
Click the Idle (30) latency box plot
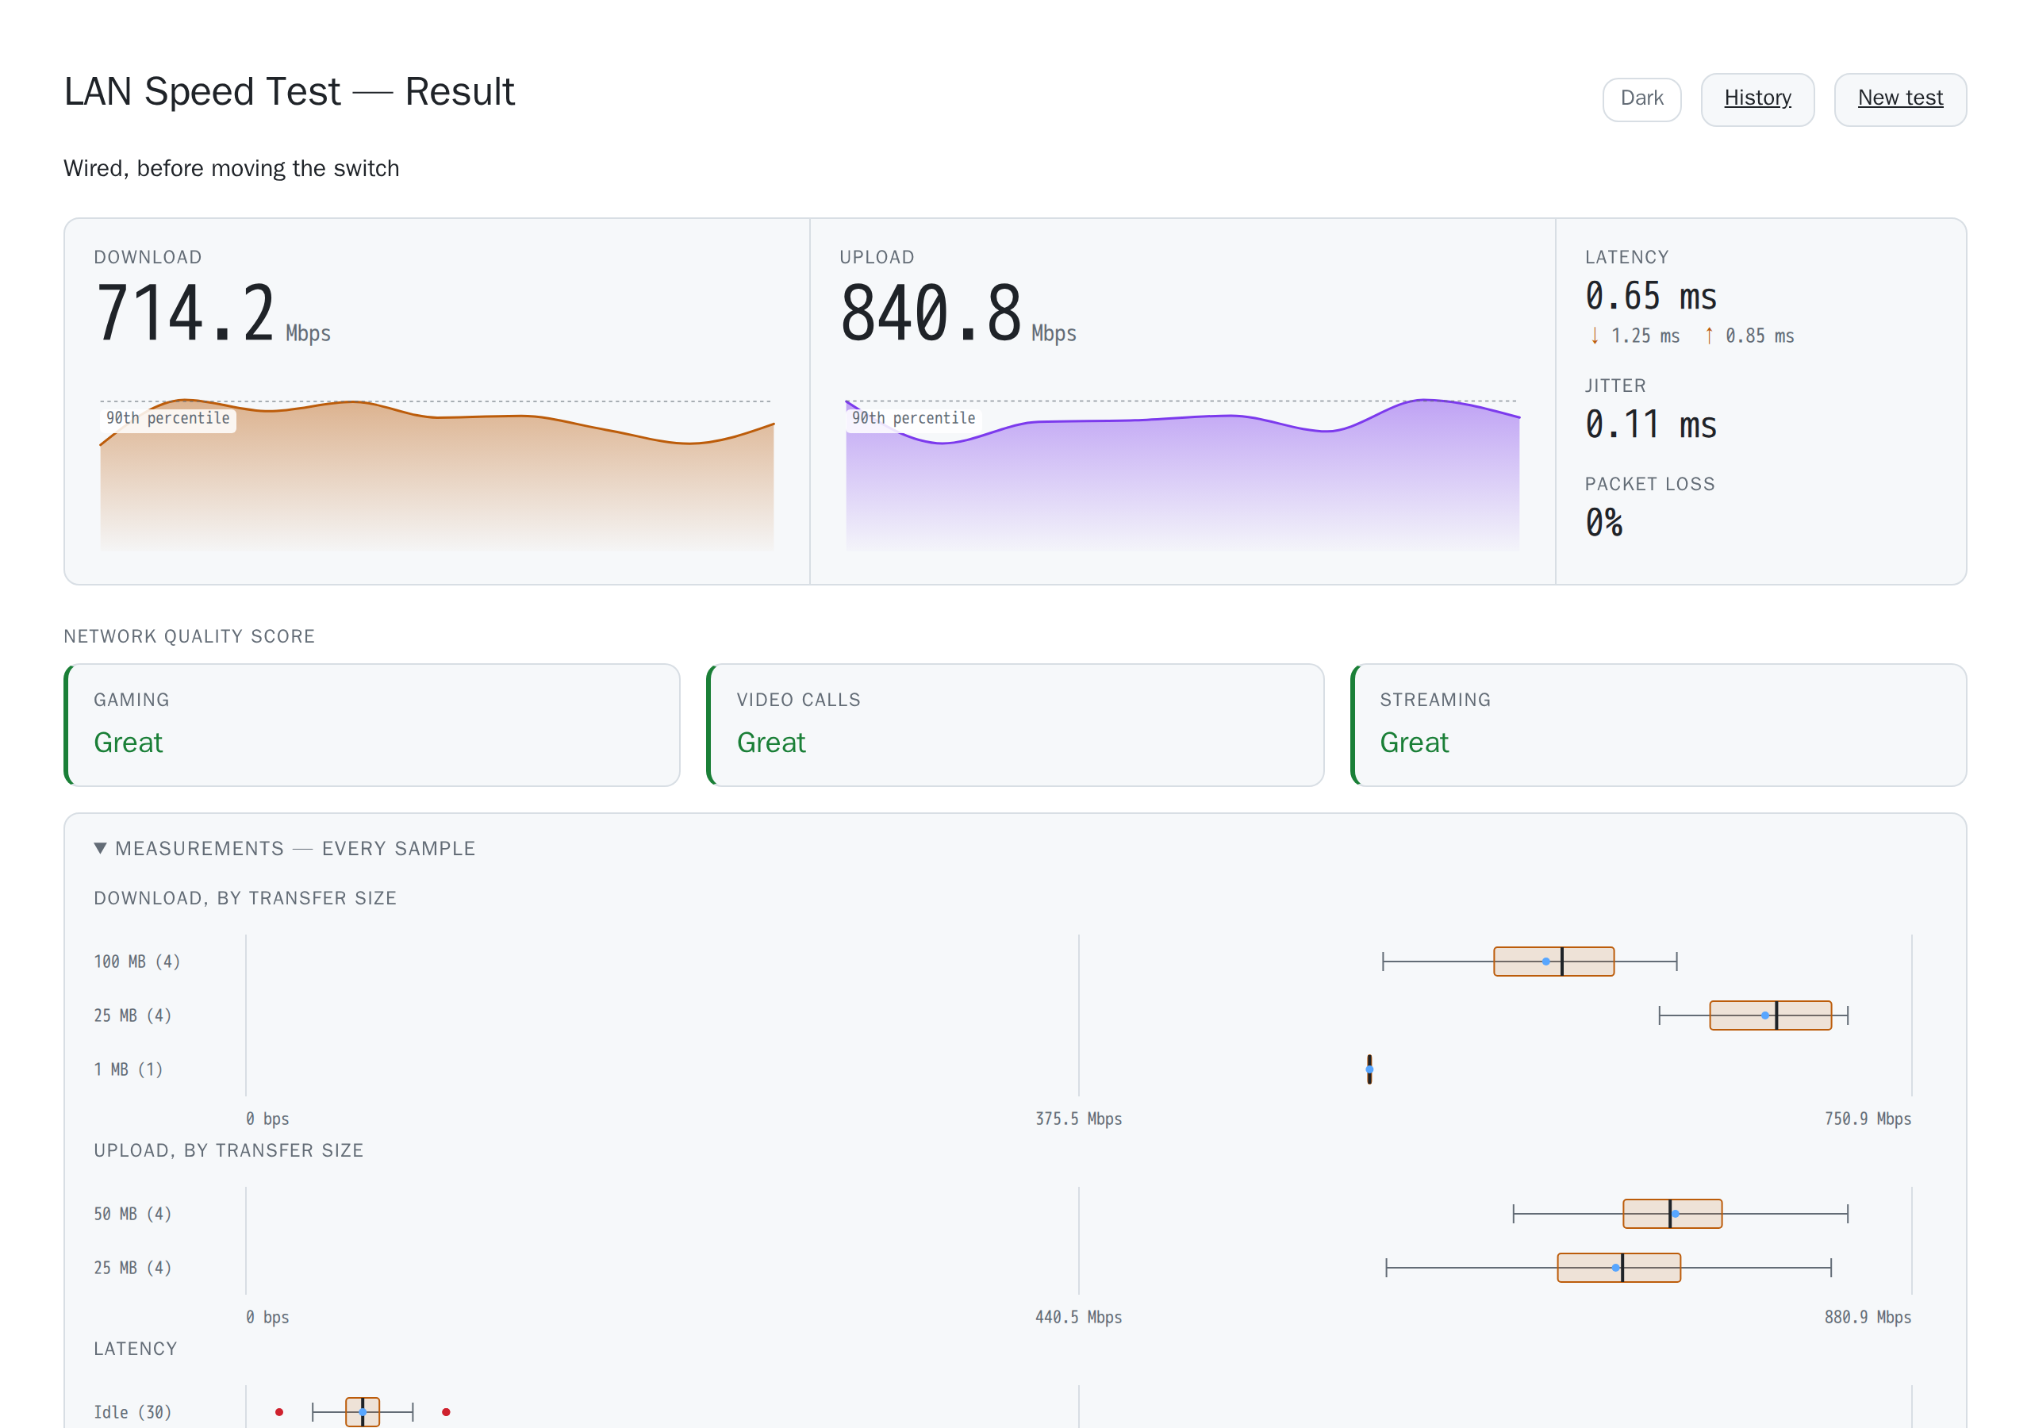[363, 1411]
